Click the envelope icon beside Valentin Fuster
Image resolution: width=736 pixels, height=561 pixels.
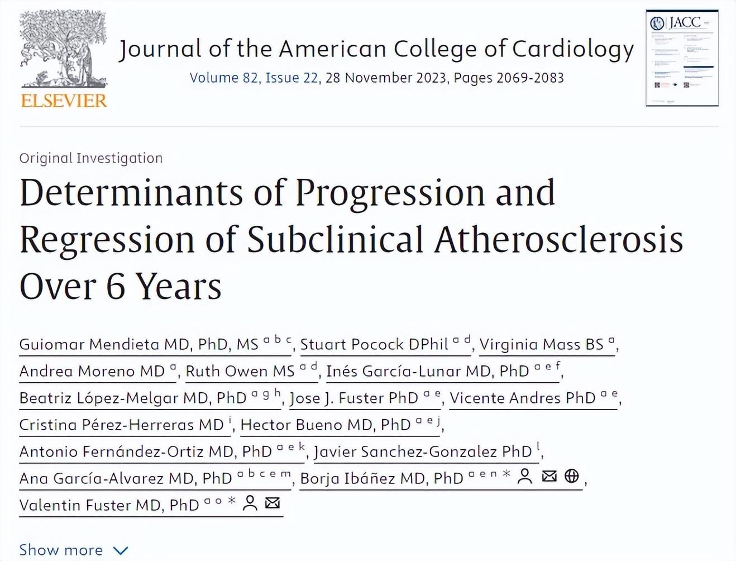point(273,503)
